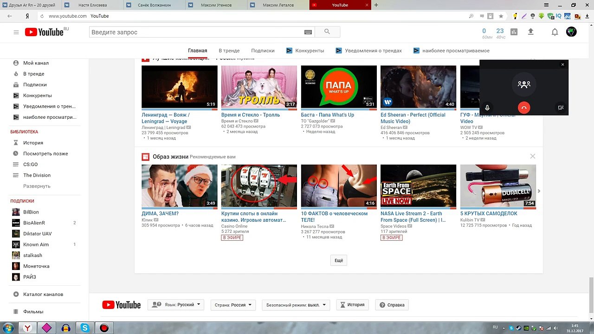Screen dimensions: 594x334
Task: Click the red record app taskbar icon
Action: [104, 328]
